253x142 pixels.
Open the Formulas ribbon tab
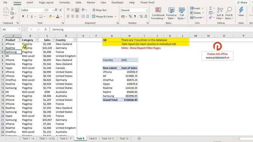tap(64, 3)
